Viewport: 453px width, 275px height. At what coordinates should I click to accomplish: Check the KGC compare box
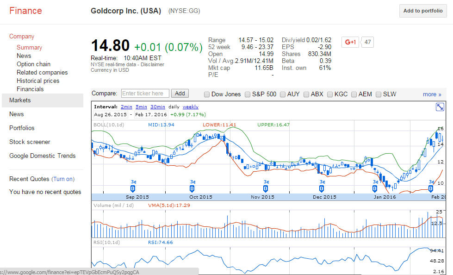[x=330, y=94]
